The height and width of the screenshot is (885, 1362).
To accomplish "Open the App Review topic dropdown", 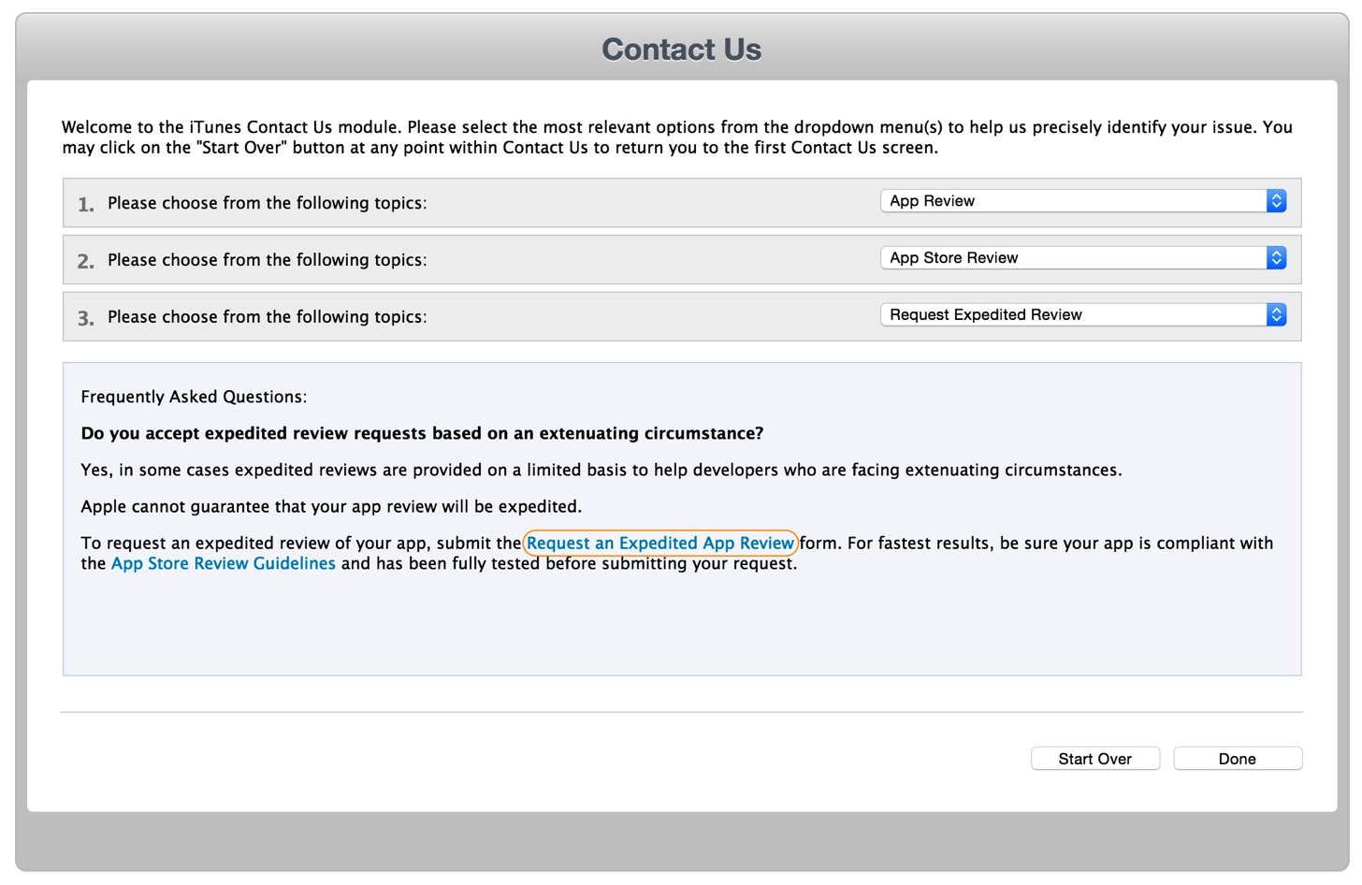I will coord(1083,201).
